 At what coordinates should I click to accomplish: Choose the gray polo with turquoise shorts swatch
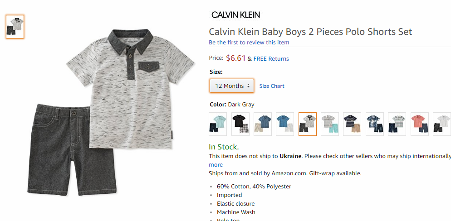pyautogui.click(x=330, y=124)
